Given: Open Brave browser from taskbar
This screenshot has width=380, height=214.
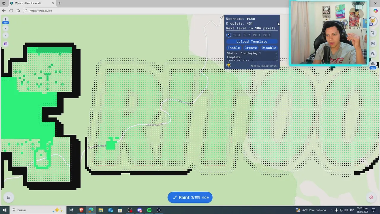Looking at the screenshot, I should (81, 210).
